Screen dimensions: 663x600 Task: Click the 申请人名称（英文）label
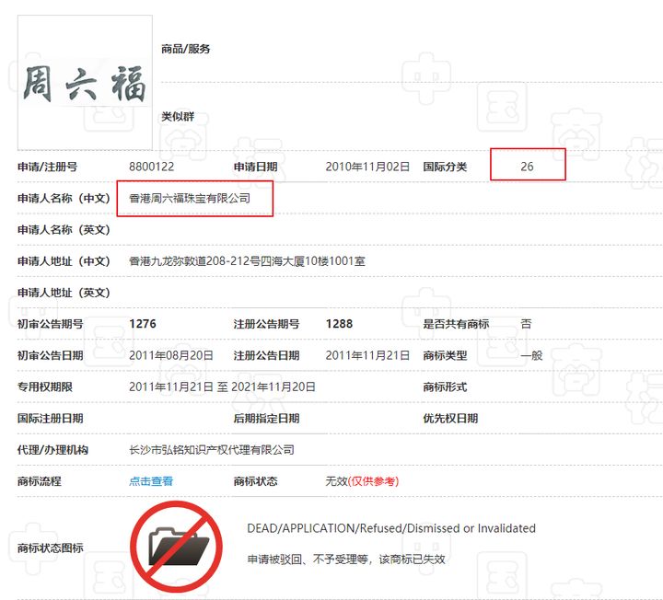64,230
